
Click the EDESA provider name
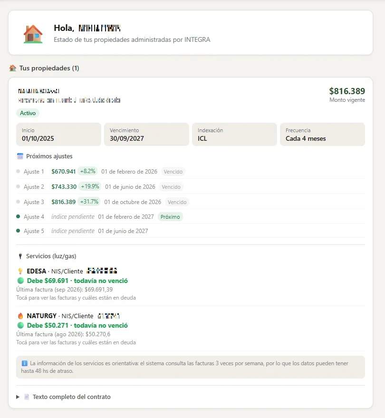(x=37, y=271)
